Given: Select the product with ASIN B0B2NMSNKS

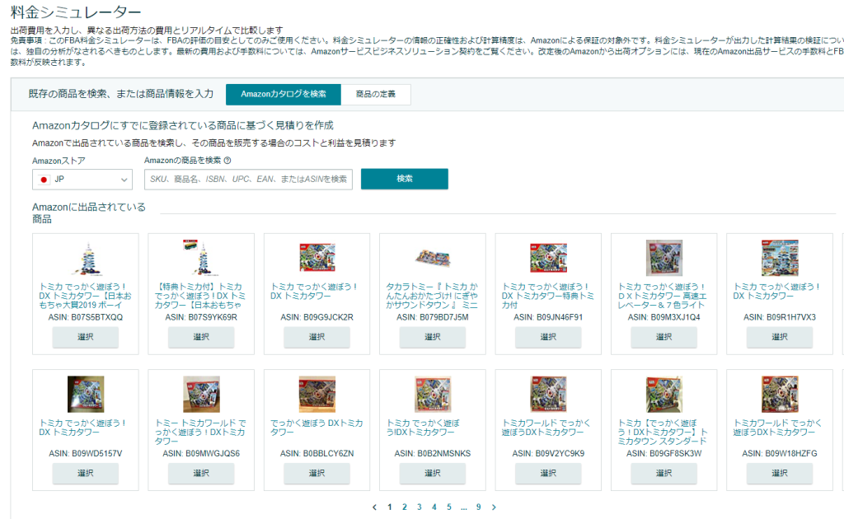Looking at the screenshot, I should 433,474.
